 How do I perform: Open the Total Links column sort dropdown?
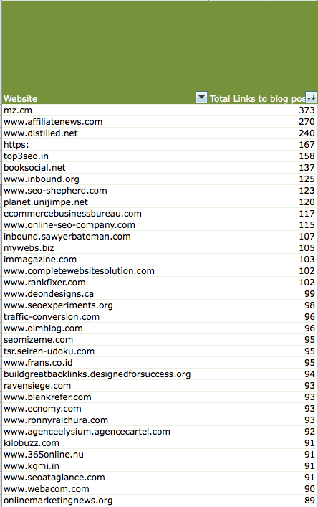coord(312,97)
